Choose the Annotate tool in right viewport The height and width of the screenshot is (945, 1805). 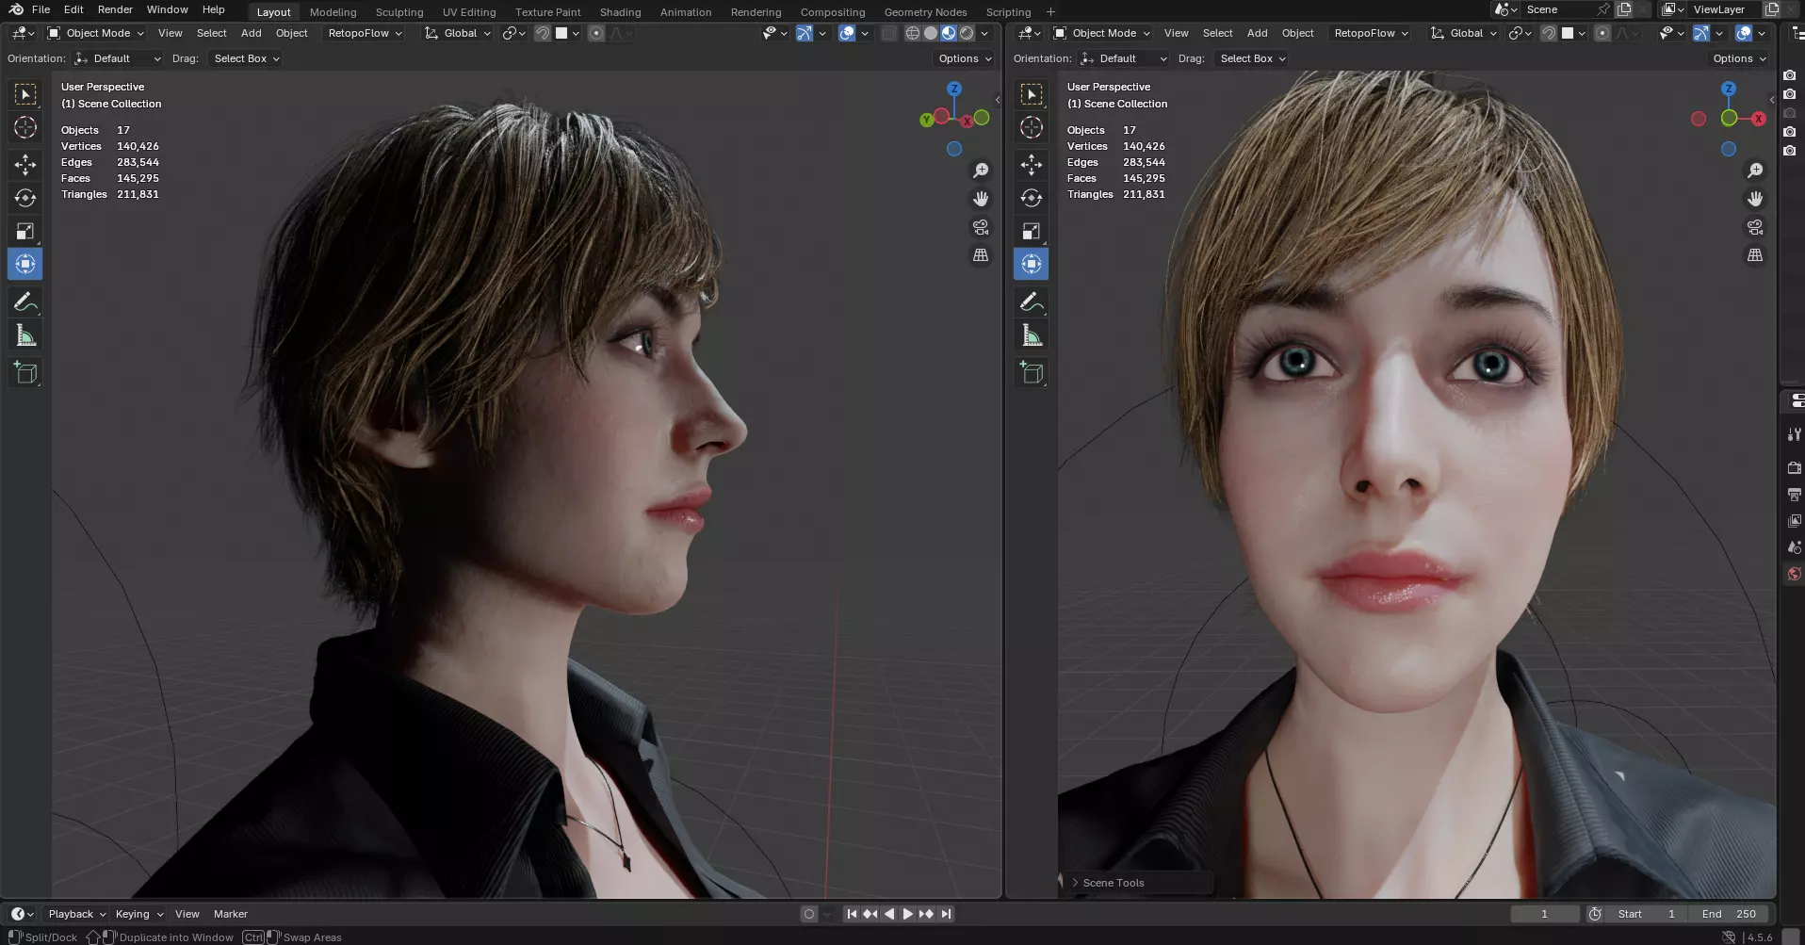click(1032, 301)
